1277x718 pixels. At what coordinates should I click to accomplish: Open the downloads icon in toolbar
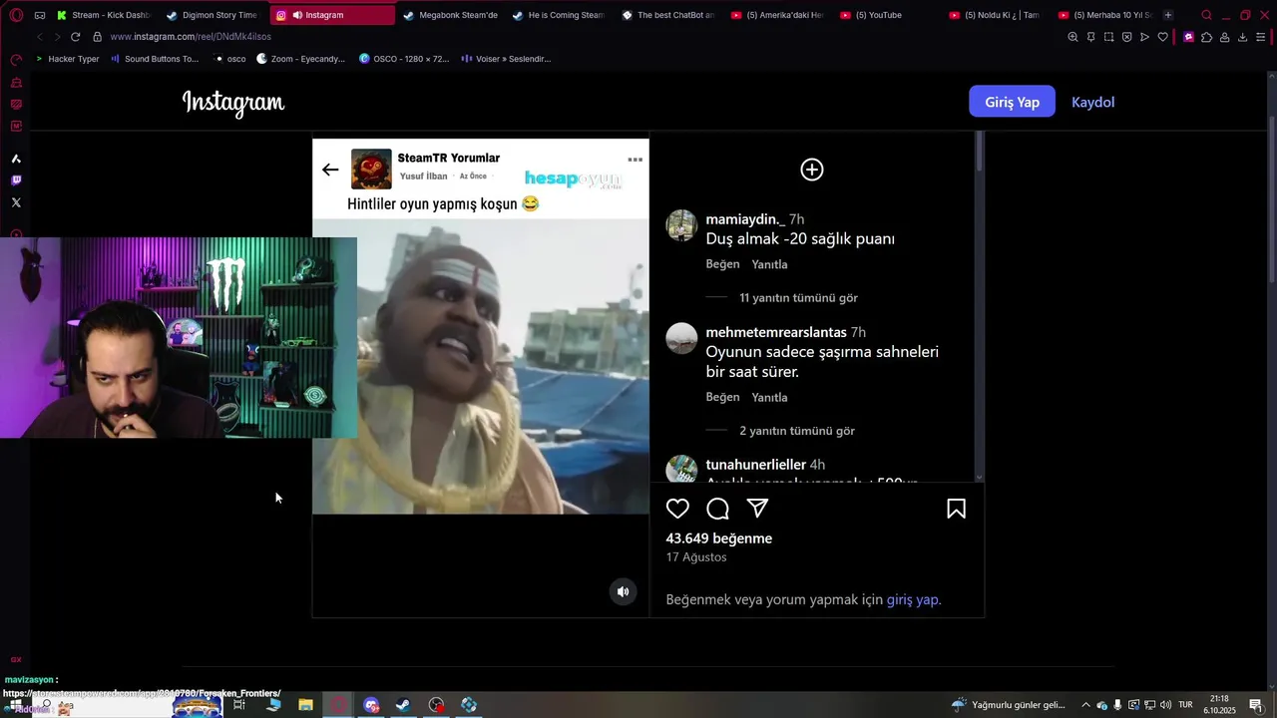coord(1242,37)
